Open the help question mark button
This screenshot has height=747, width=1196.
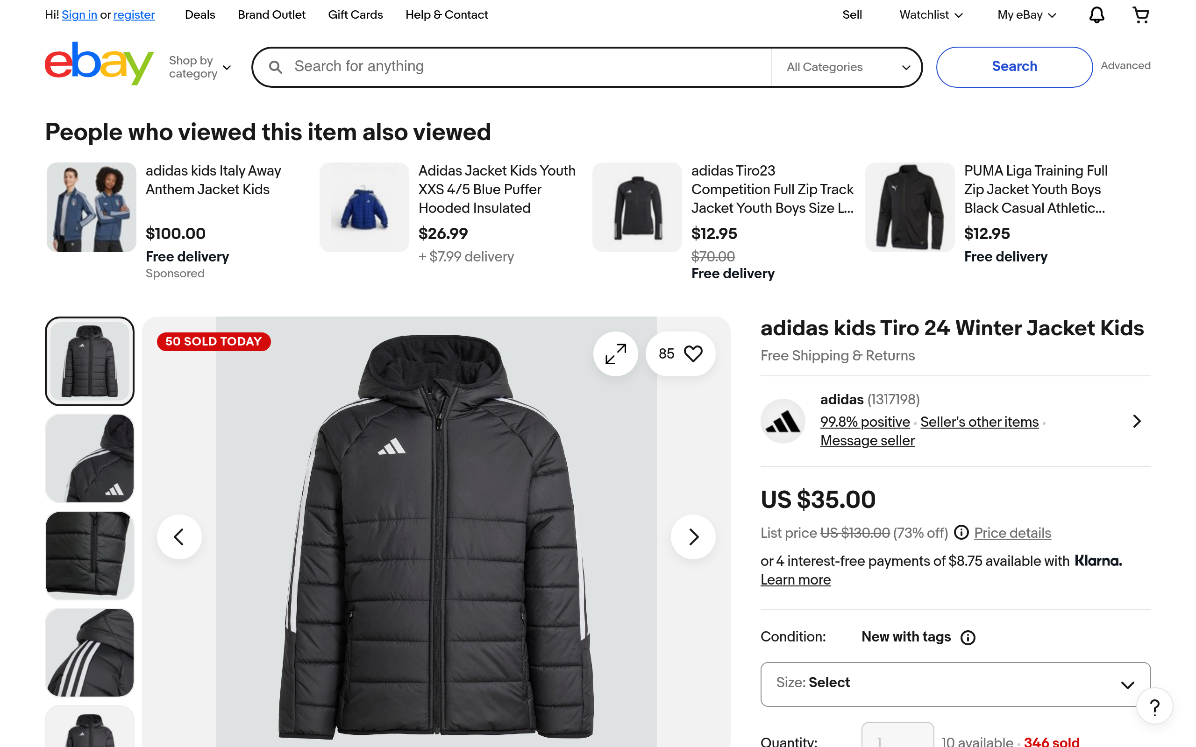tap(1154, 707)
